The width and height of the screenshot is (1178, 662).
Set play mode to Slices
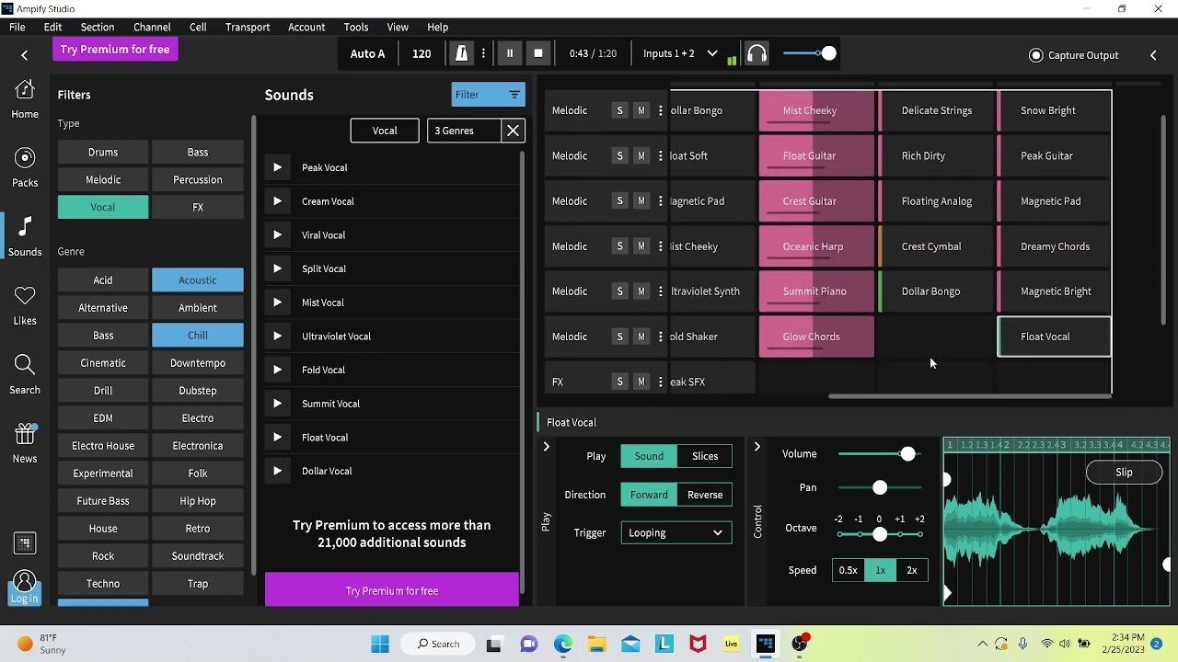tap(705, 456)
